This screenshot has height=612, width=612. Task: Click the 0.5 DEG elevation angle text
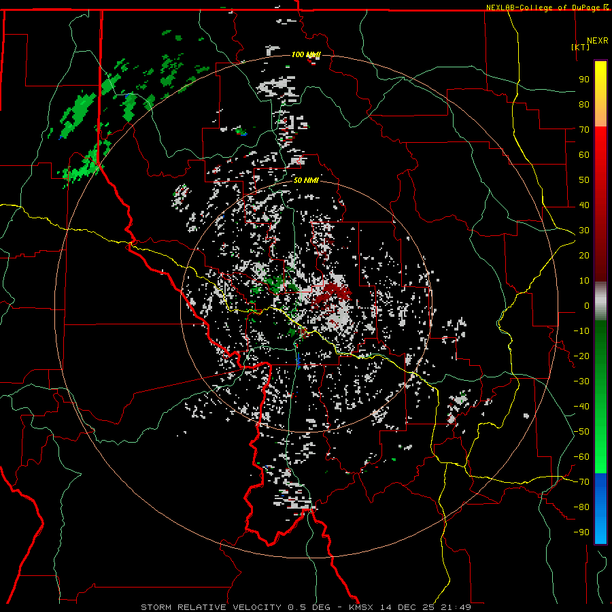point(309,607)
